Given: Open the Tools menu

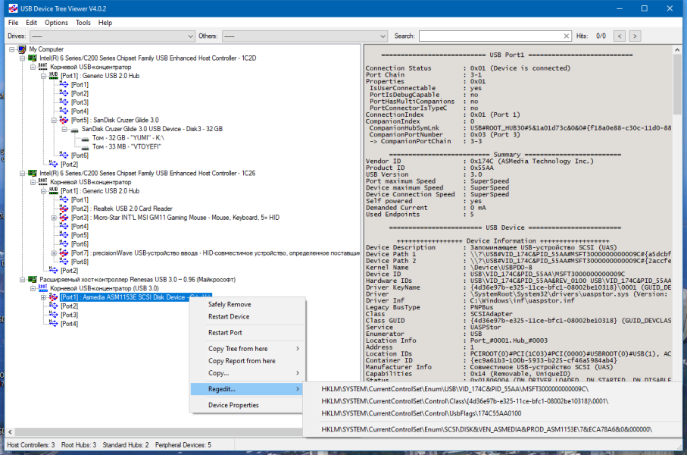Looking at the screenshot, I should [x=83, y=23].
